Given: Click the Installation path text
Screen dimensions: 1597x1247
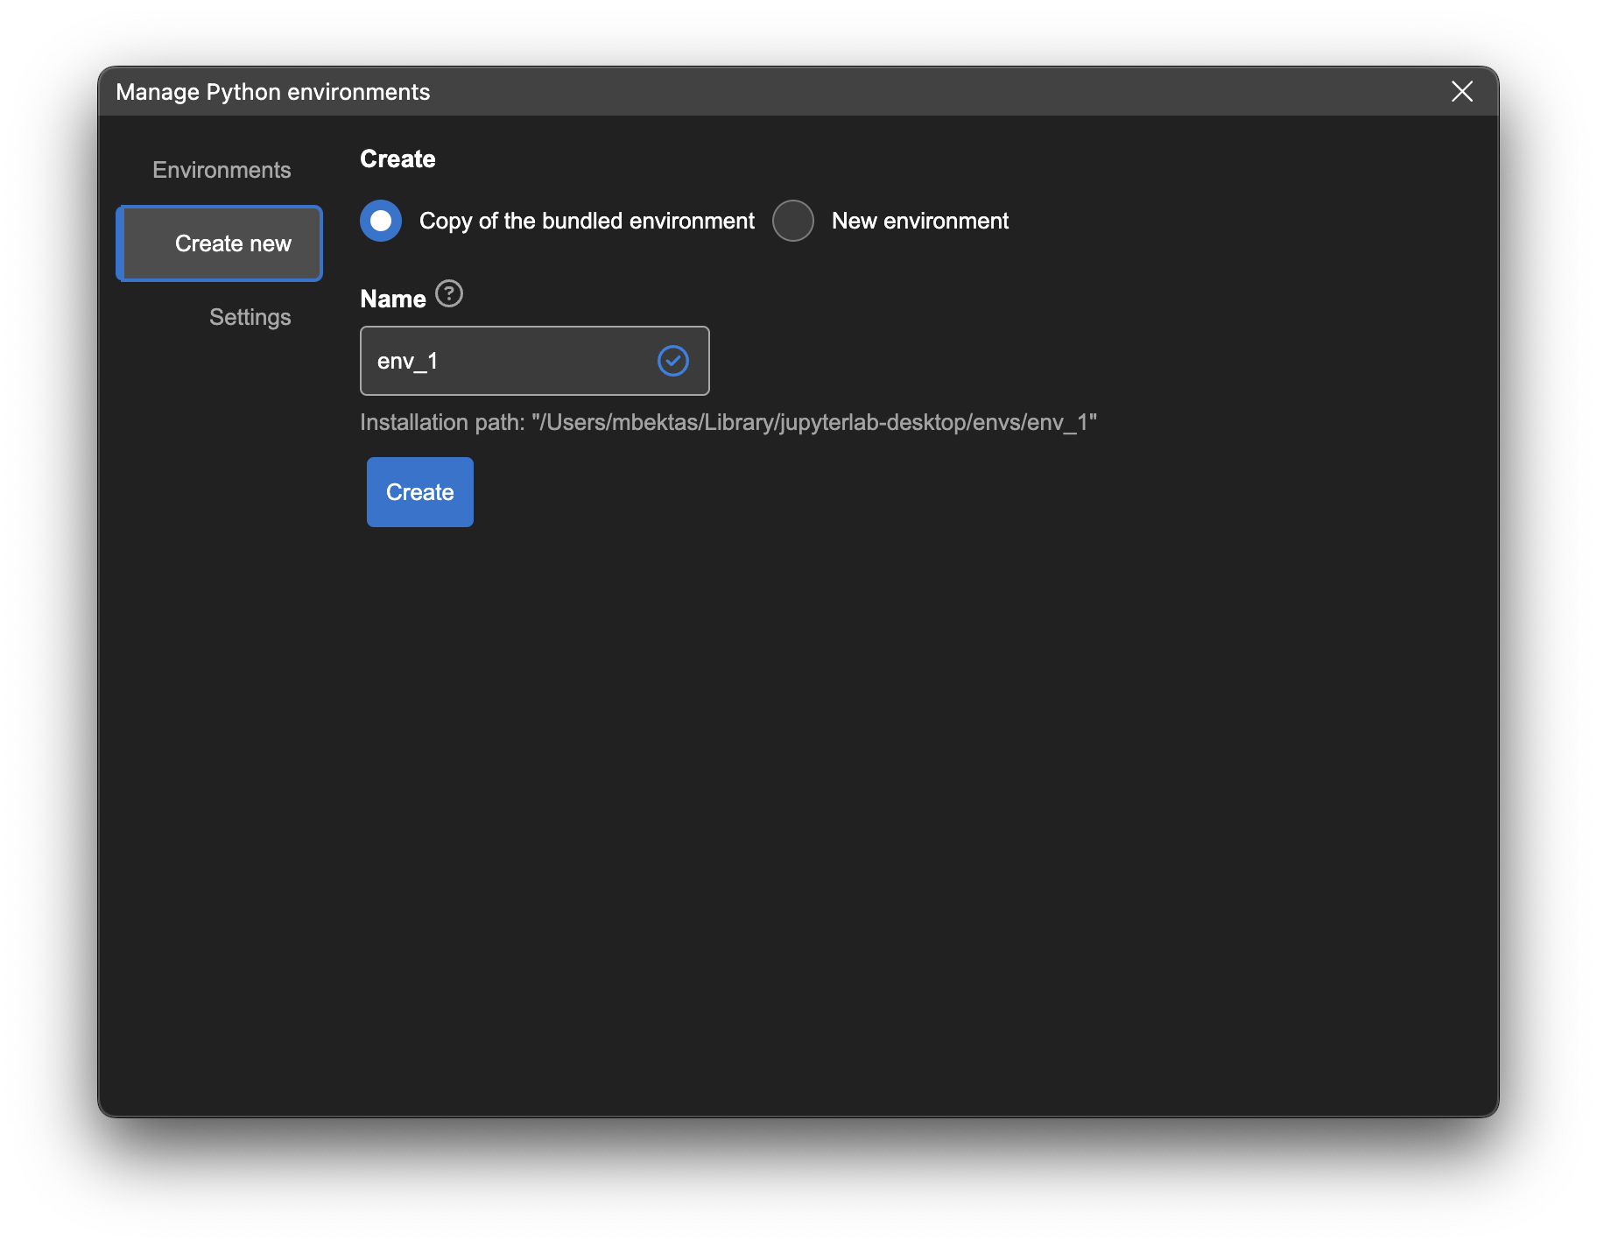Looking at the screenshot, I should pos(728,422).
